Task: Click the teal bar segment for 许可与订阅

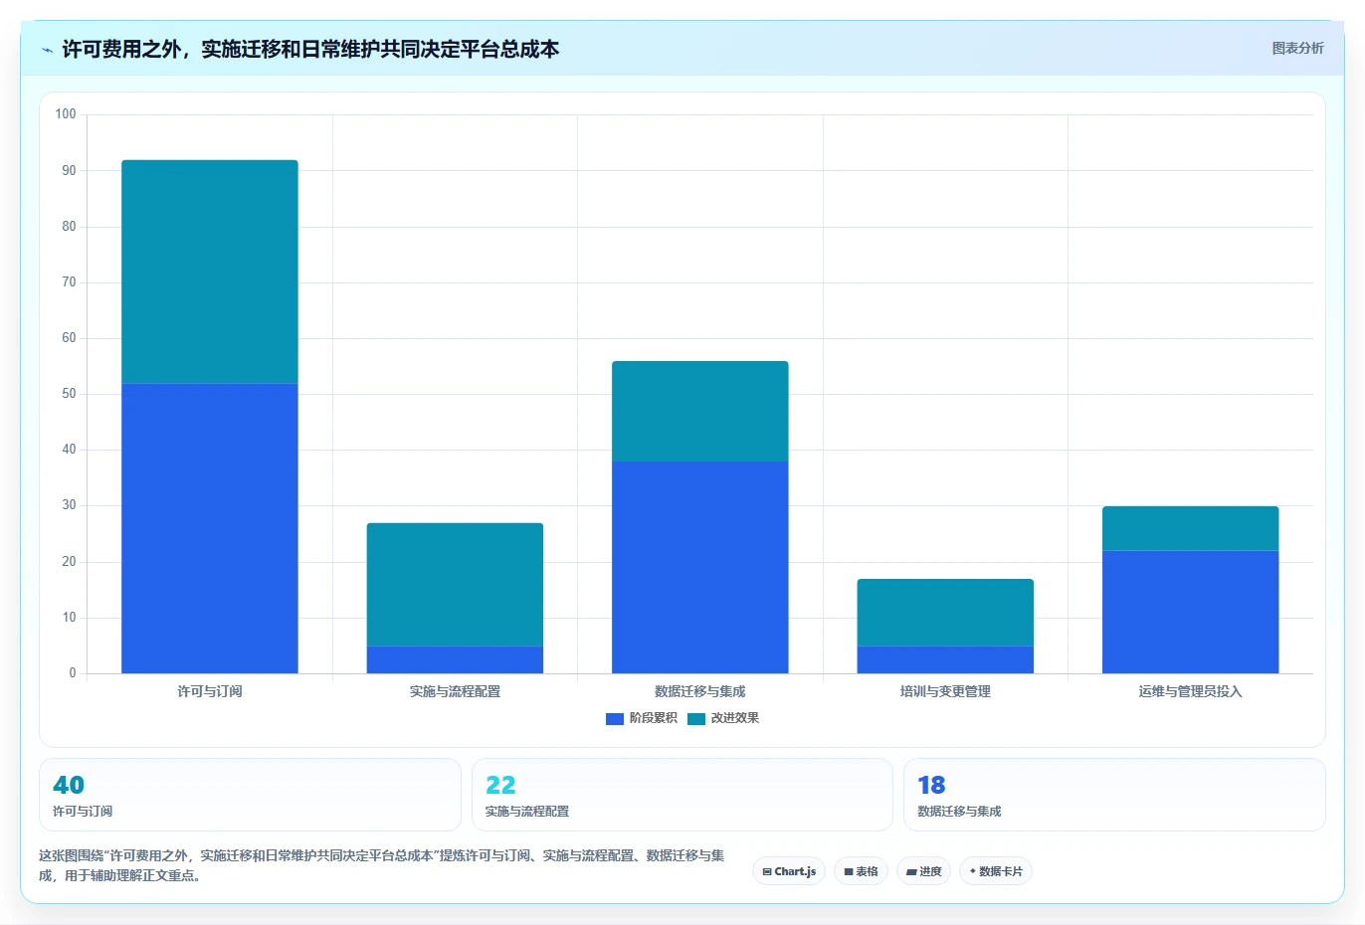Action: pos(210,272)
